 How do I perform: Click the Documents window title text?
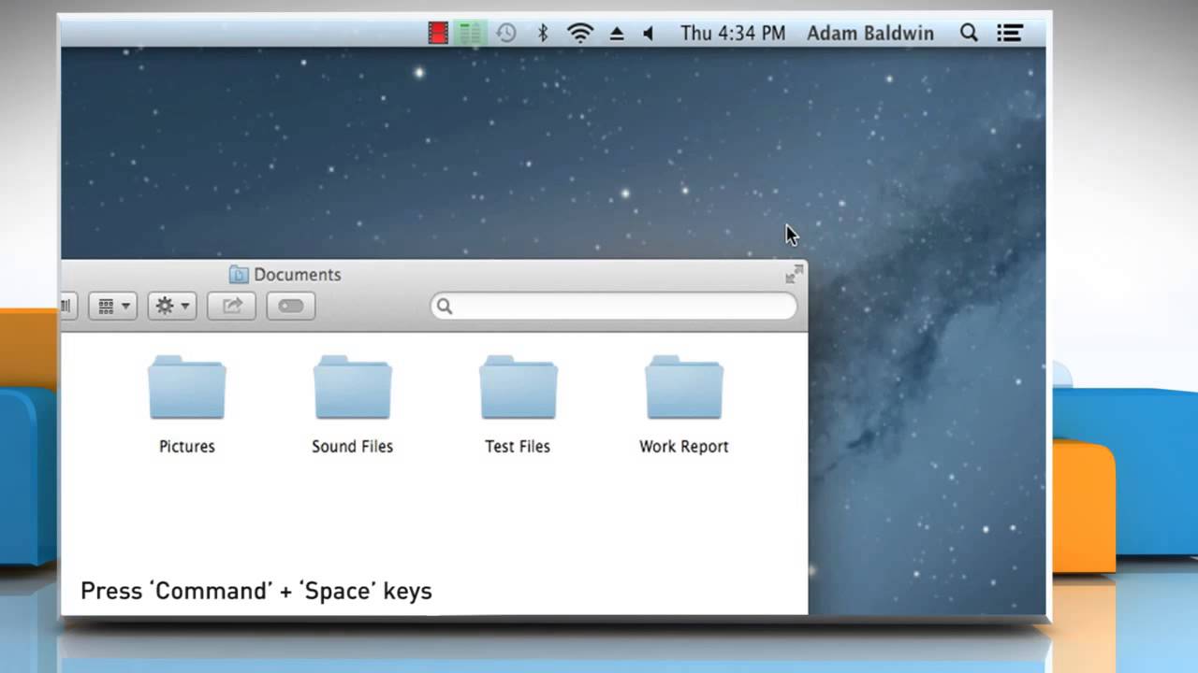click(x=298, y=275)
